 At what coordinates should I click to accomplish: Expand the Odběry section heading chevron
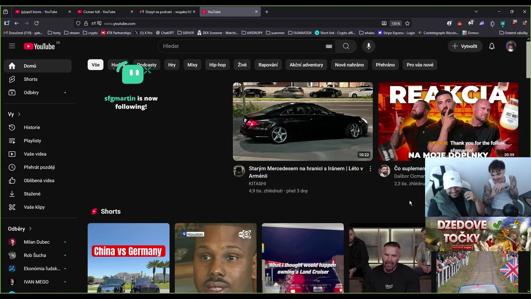[x=30, y=229]
